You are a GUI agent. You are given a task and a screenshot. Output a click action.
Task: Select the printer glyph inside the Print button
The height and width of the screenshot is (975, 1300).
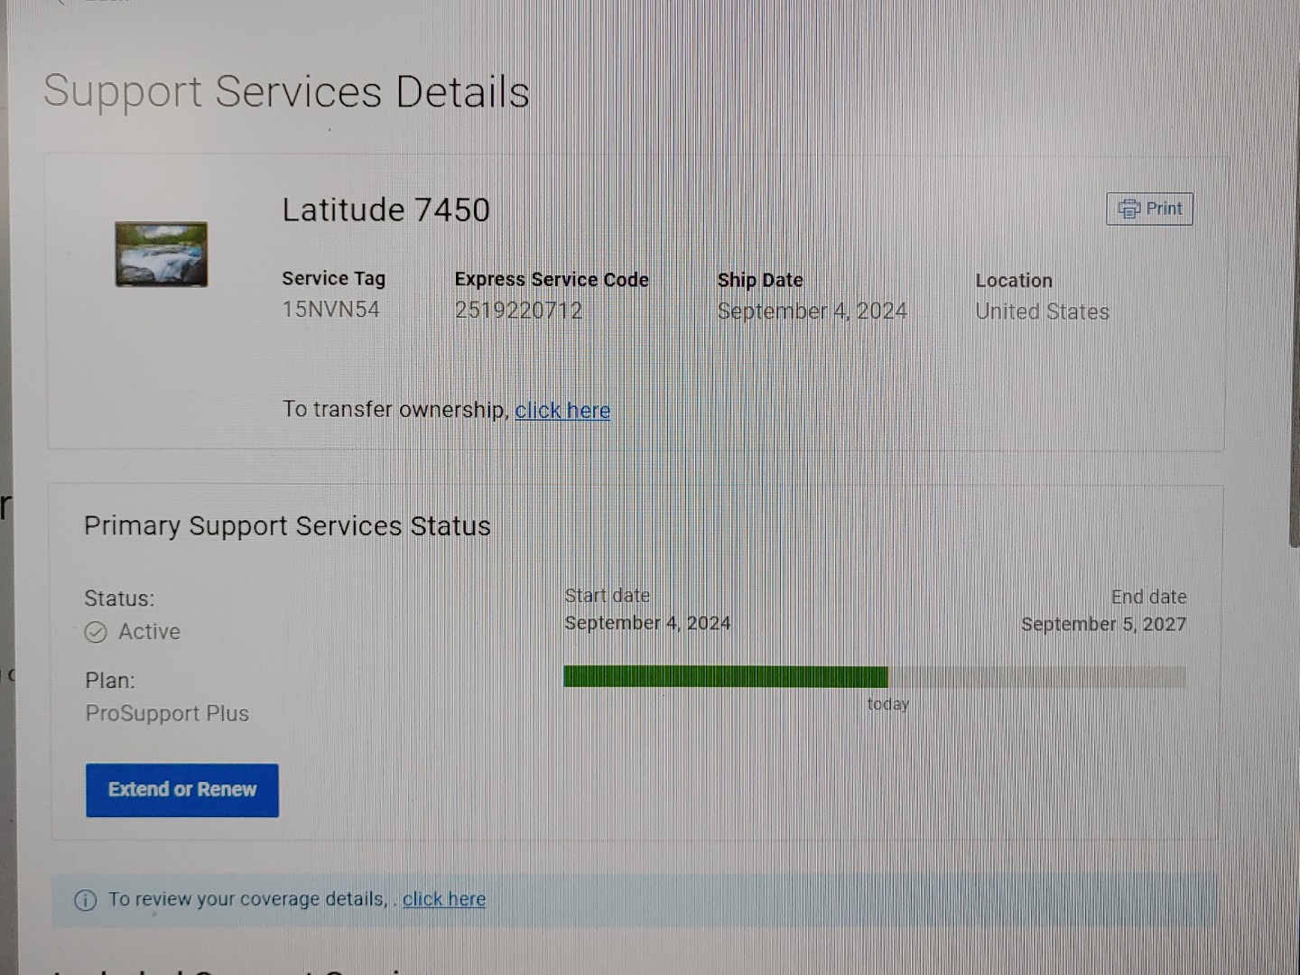(1129, 209)
